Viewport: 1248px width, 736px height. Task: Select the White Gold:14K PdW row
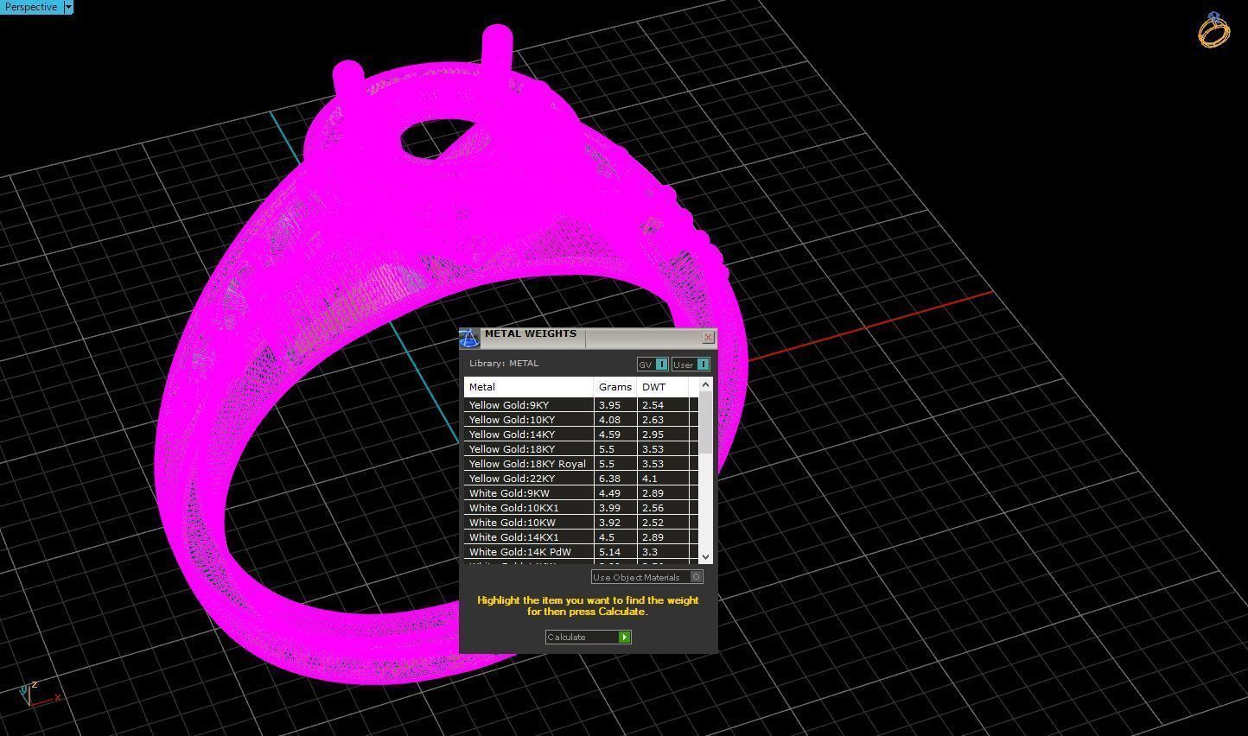[x=581, y=552]
